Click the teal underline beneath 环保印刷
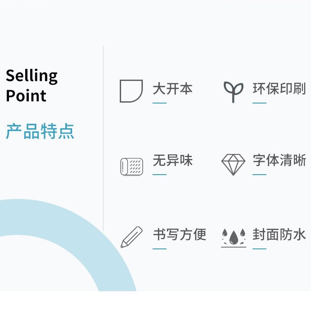Viewport: 311px width, 311px height. (259, 103)
